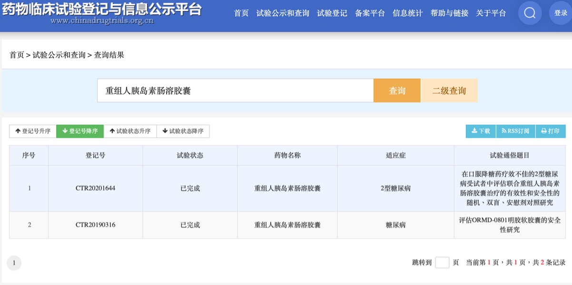The width and height of the screenshot is (572, 285).
Task: Open the 帮助与链接 menu
Action: pyautogui.click(x=449, y=13)
